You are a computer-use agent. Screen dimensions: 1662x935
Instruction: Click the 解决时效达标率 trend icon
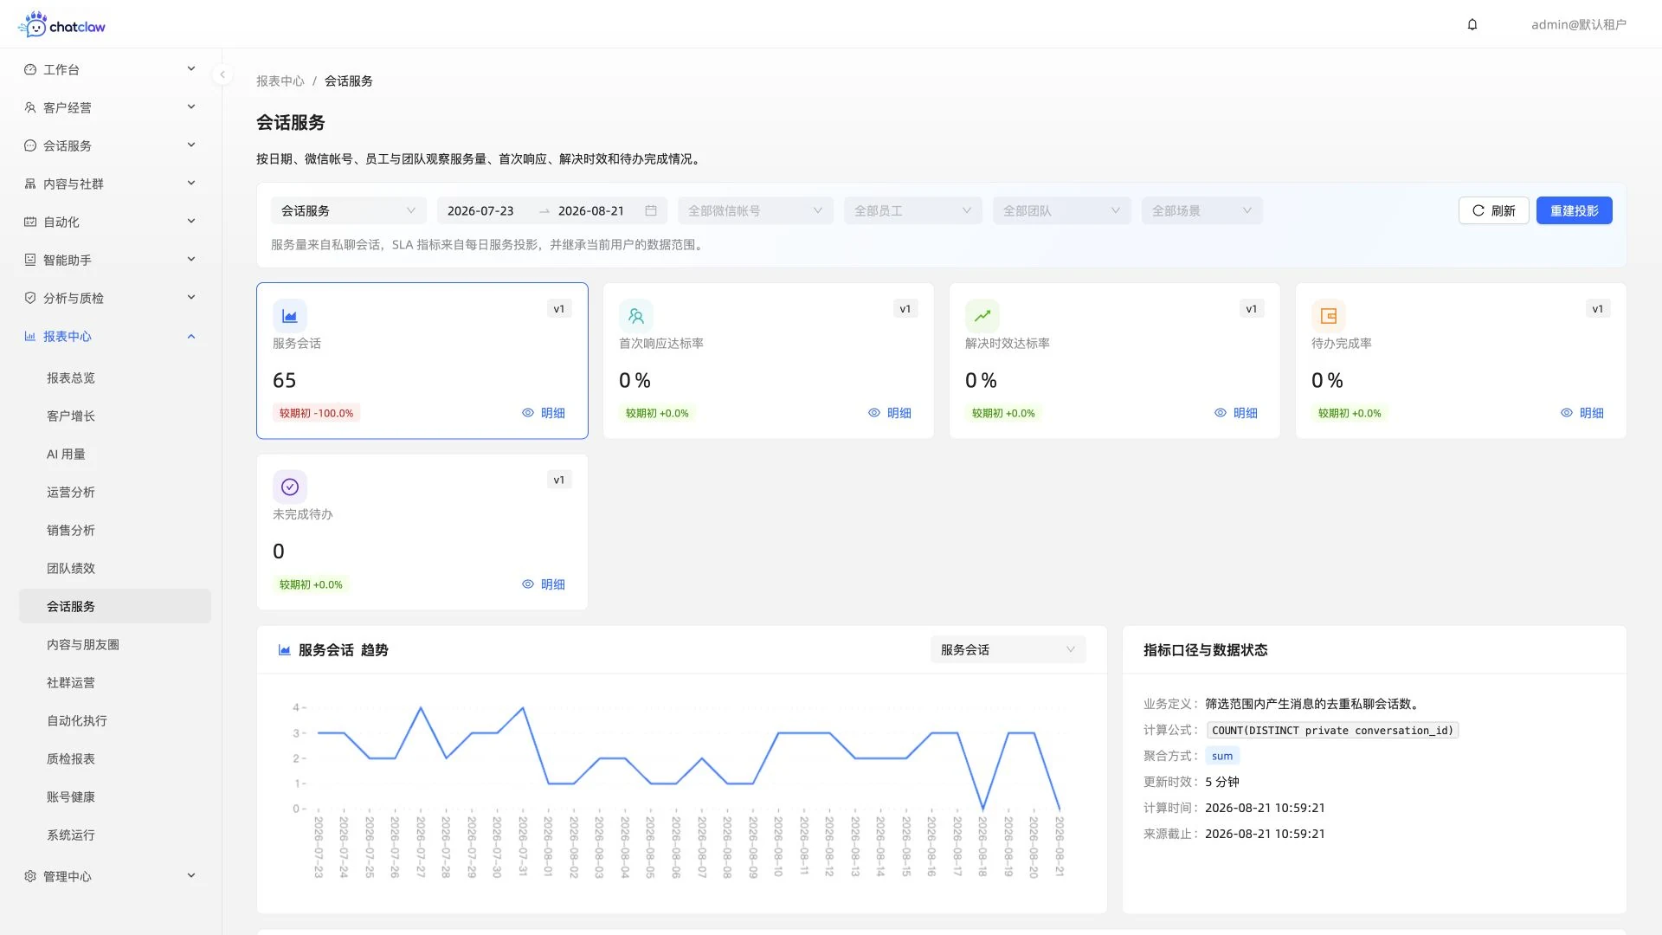click(x=982, y=316)
